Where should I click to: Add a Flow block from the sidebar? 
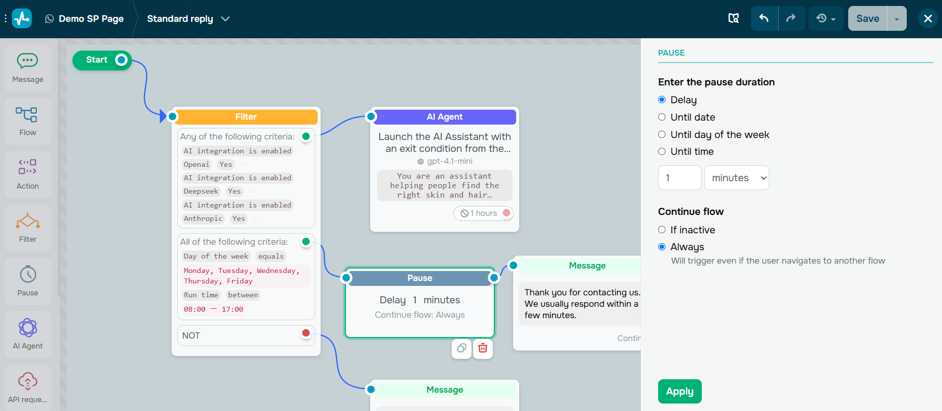pos(28,122)
